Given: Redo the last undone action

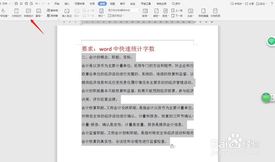Looking at the screenshot, I should (43, 4).
